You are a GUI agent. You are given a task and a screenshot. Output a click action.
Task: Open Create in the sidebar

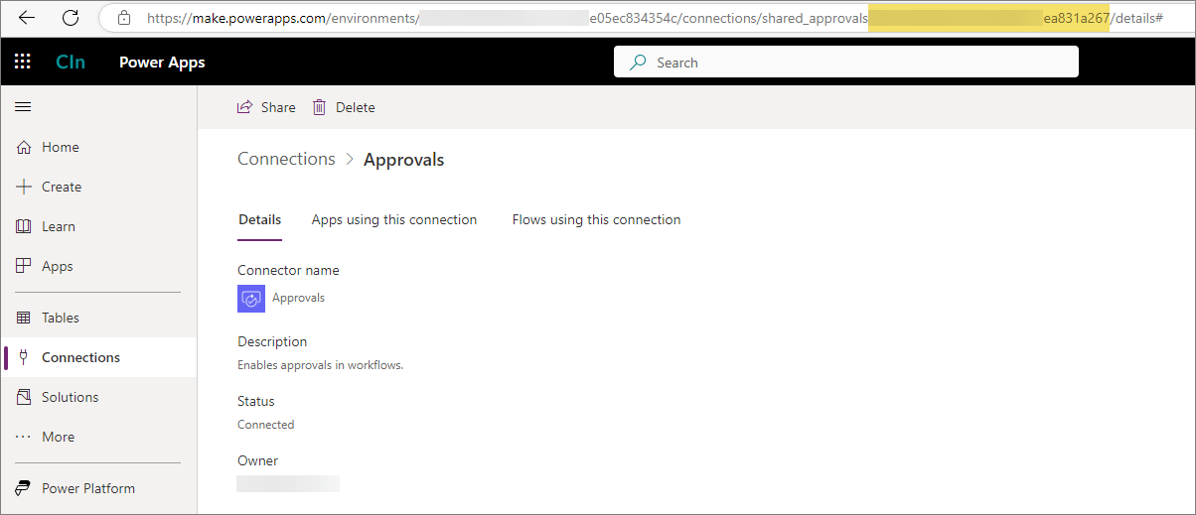point(98,187)
